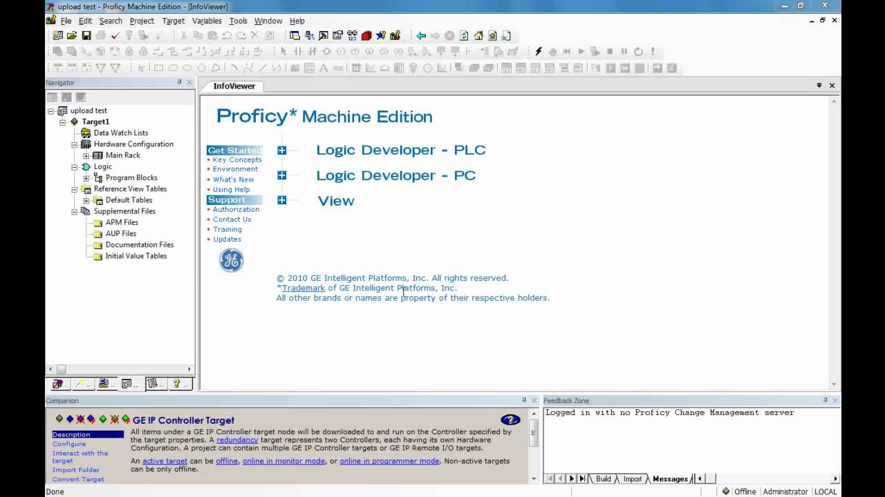Open the Variables menu
The width and height of the screenshot is (885, 497).
click(207, 21)
